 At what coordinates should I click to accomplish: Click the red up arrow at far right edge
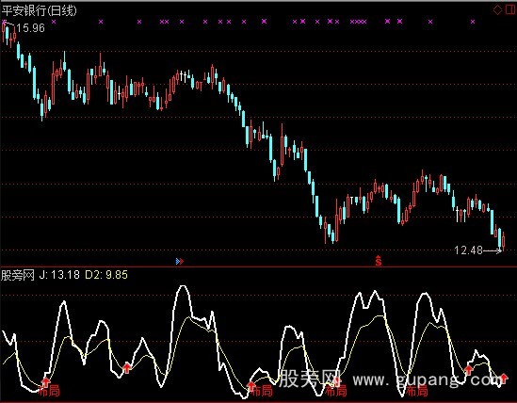504,379
